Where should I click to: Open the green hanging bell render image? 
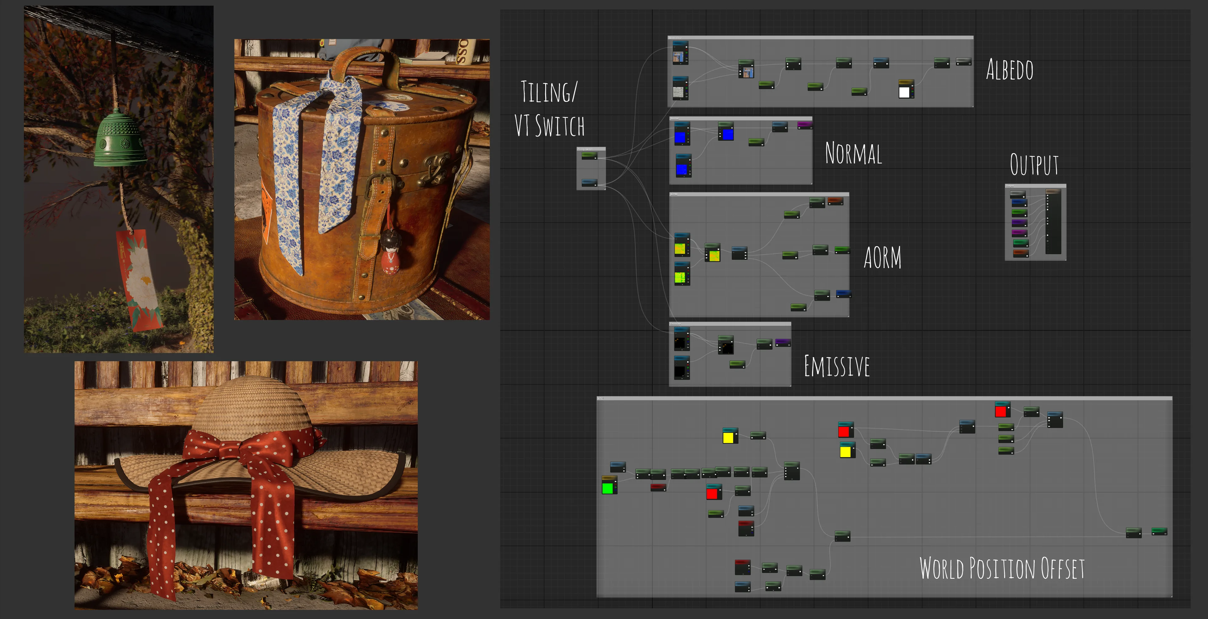point(119,179)
